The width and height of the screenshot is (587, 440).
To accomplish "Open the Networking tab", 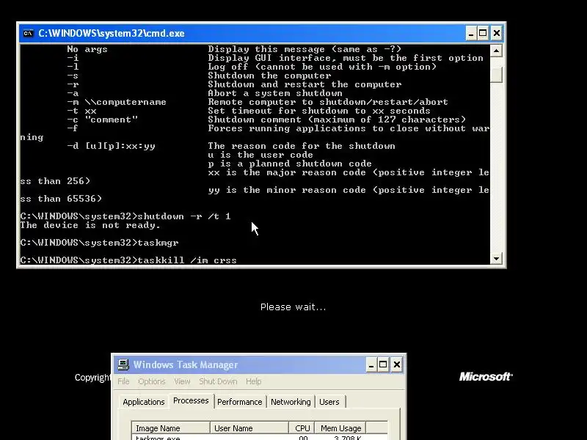I will coord(291,402).
